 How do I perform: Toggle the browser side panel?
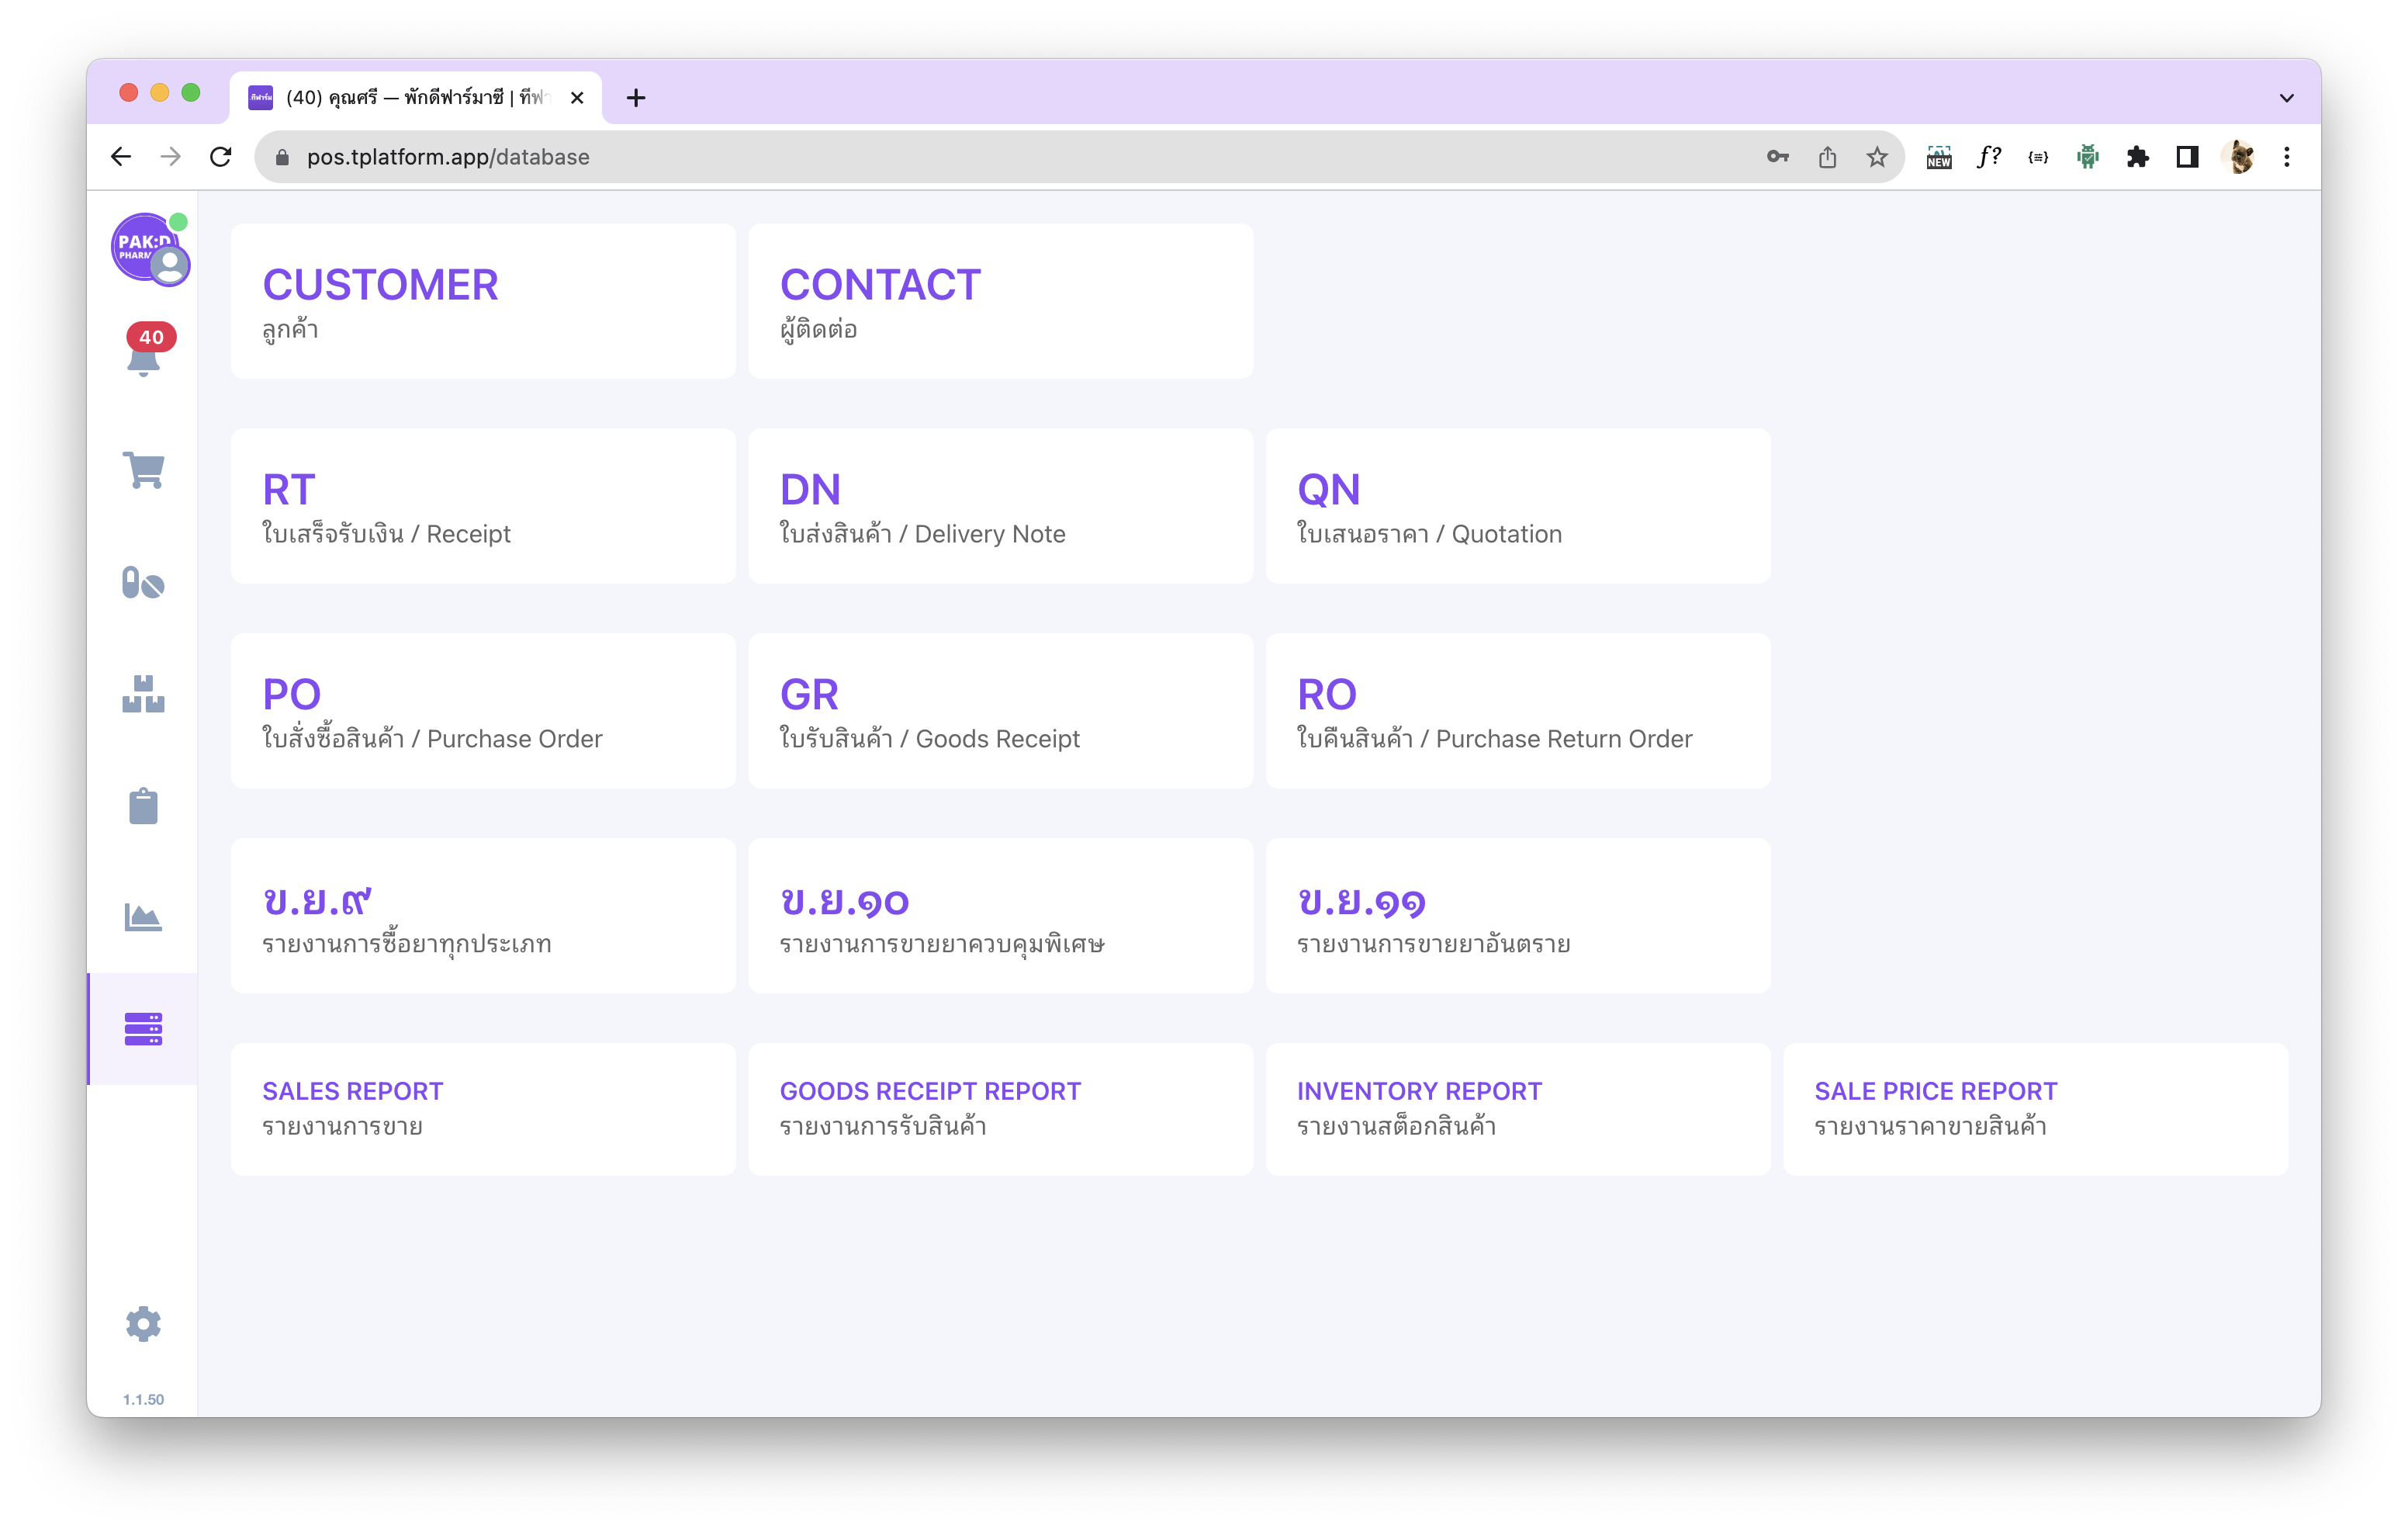pos(2187,157)
